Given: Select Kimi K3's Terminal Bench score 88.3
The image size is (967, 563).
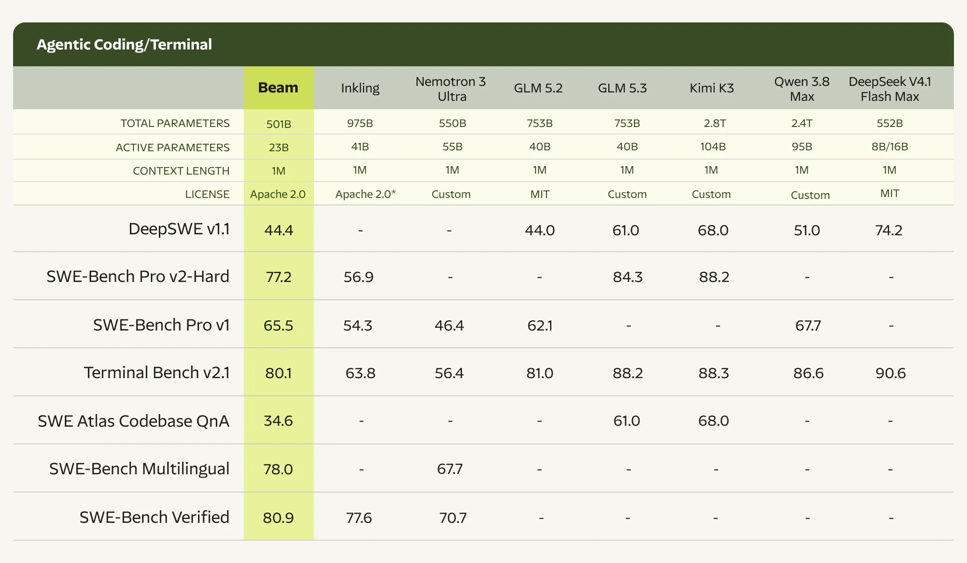Looking at the screenshot, I should click(x=713, y=373).
